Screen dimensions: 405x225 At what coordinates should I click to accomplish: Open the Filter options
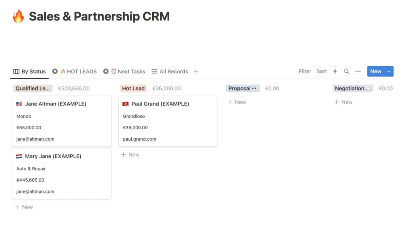[x=305, y=71]
